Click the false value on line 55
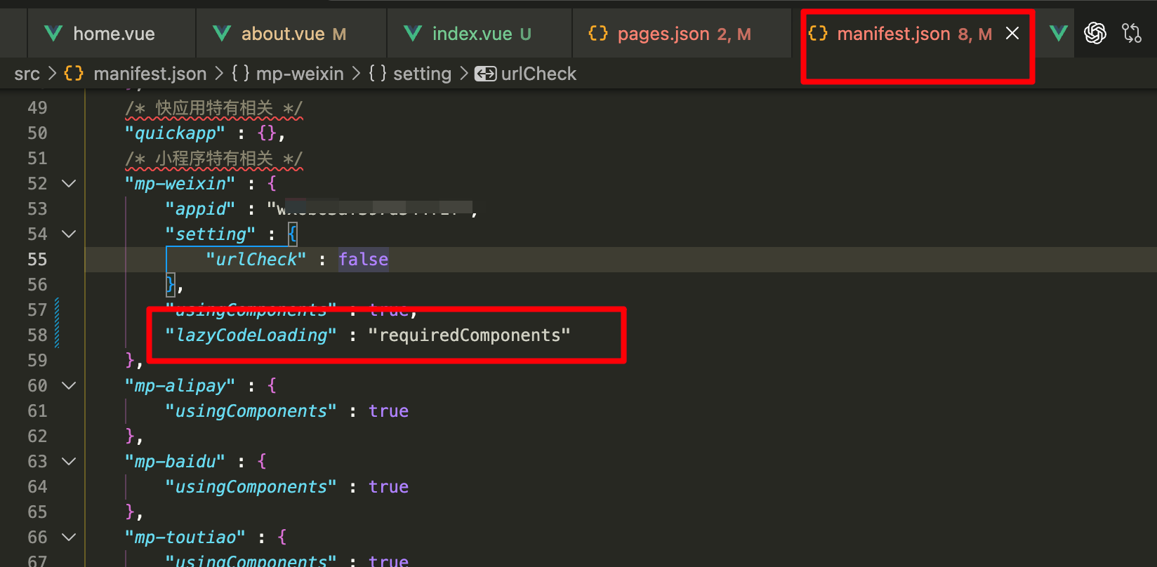 pyautogui.click(x=363, y=260)
